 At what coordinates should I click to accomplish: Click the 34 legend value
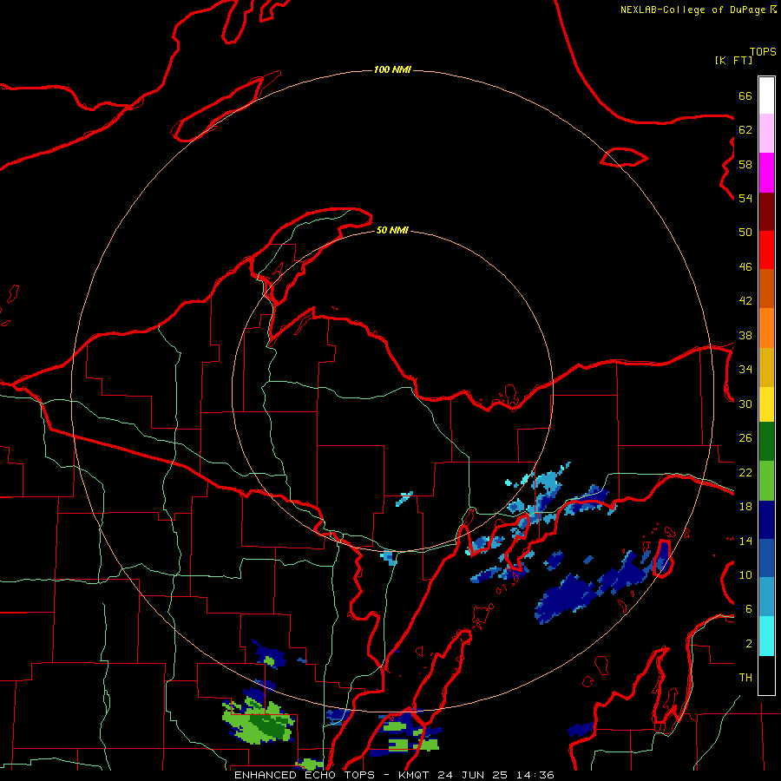coord(745,370)
